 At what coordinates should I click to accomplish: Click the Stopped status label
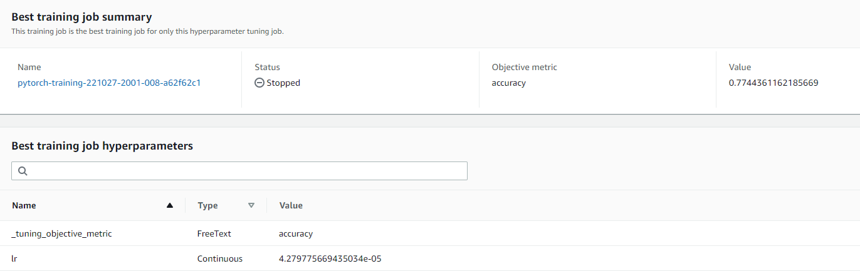coord(283,83)
